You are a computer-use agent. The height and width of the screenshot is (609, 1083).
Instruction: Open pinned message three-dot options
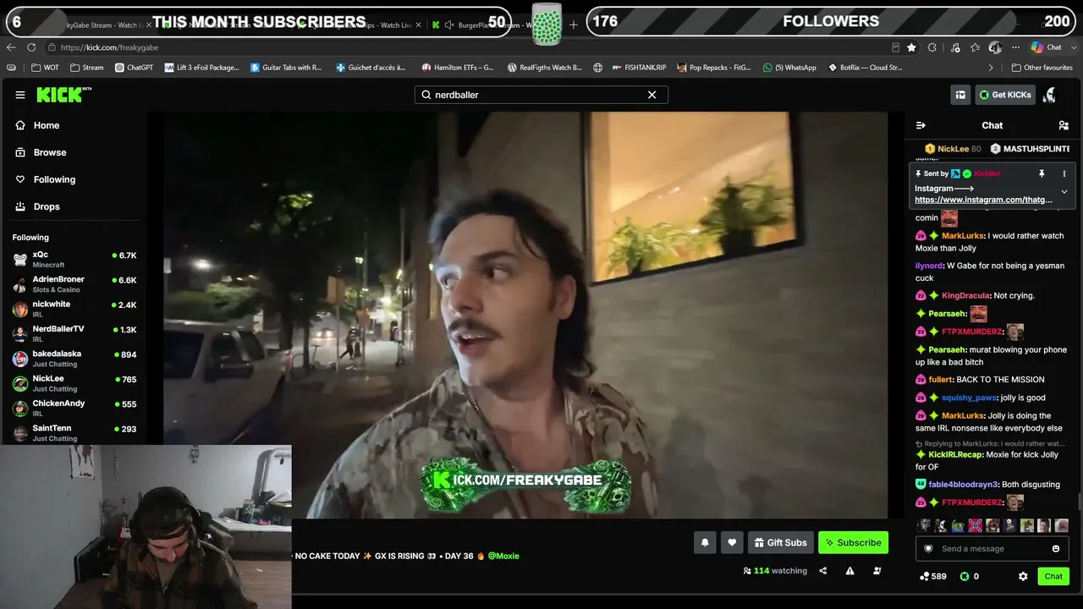coord(1064,173)
